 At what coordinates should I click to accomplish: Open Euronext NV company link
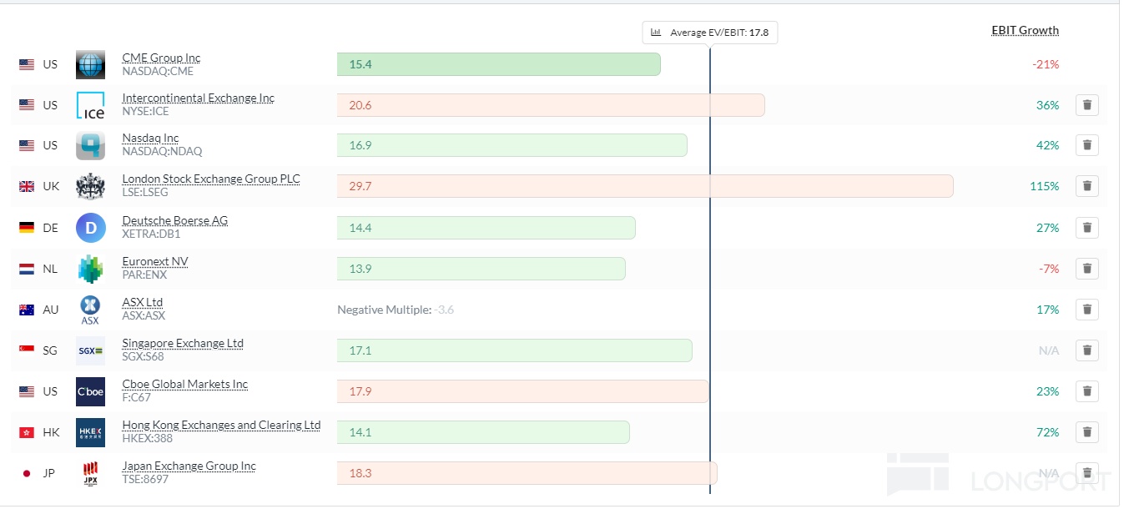(x=155, y=261)
